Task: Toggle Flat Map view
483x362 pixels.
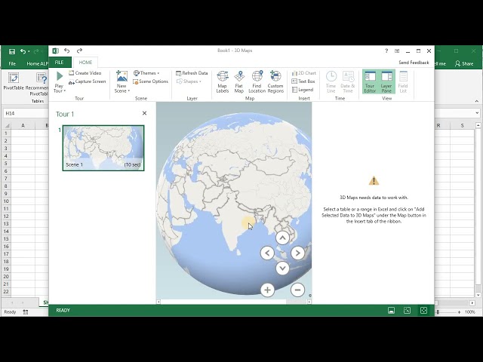Action: (x=239, y=81)
